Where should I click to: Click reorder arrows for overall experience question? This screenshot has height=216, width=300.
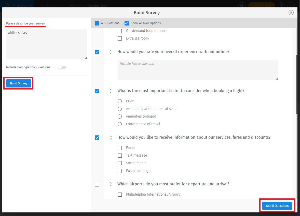pos(111,52)
